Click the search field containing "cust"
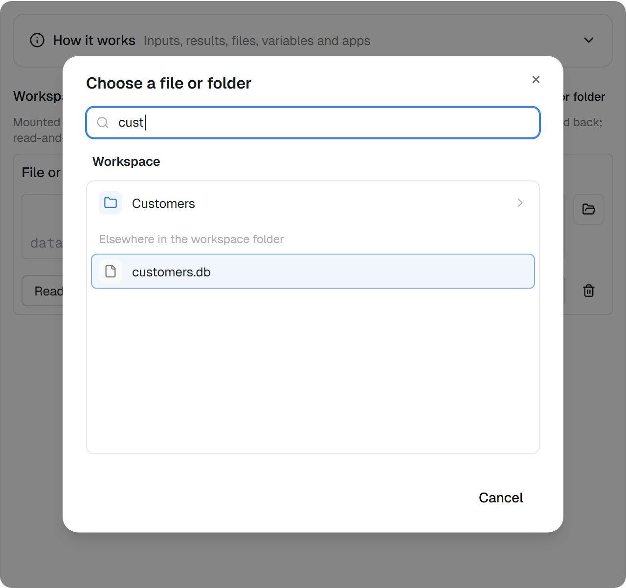 point(313,122)
